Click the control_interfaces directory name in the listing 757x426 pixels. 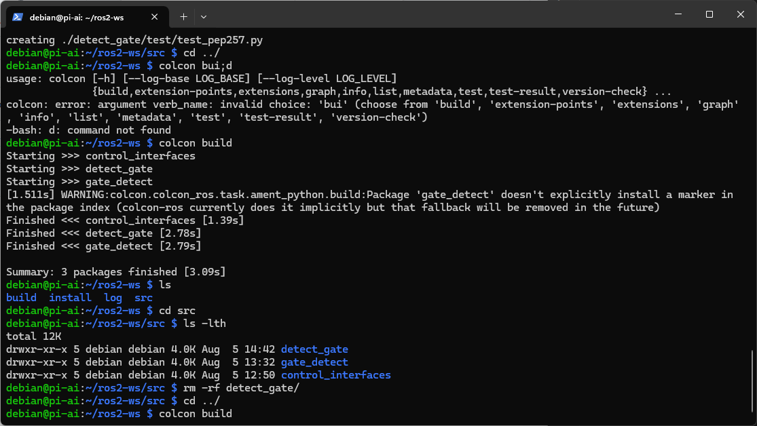tap(335, 375)
